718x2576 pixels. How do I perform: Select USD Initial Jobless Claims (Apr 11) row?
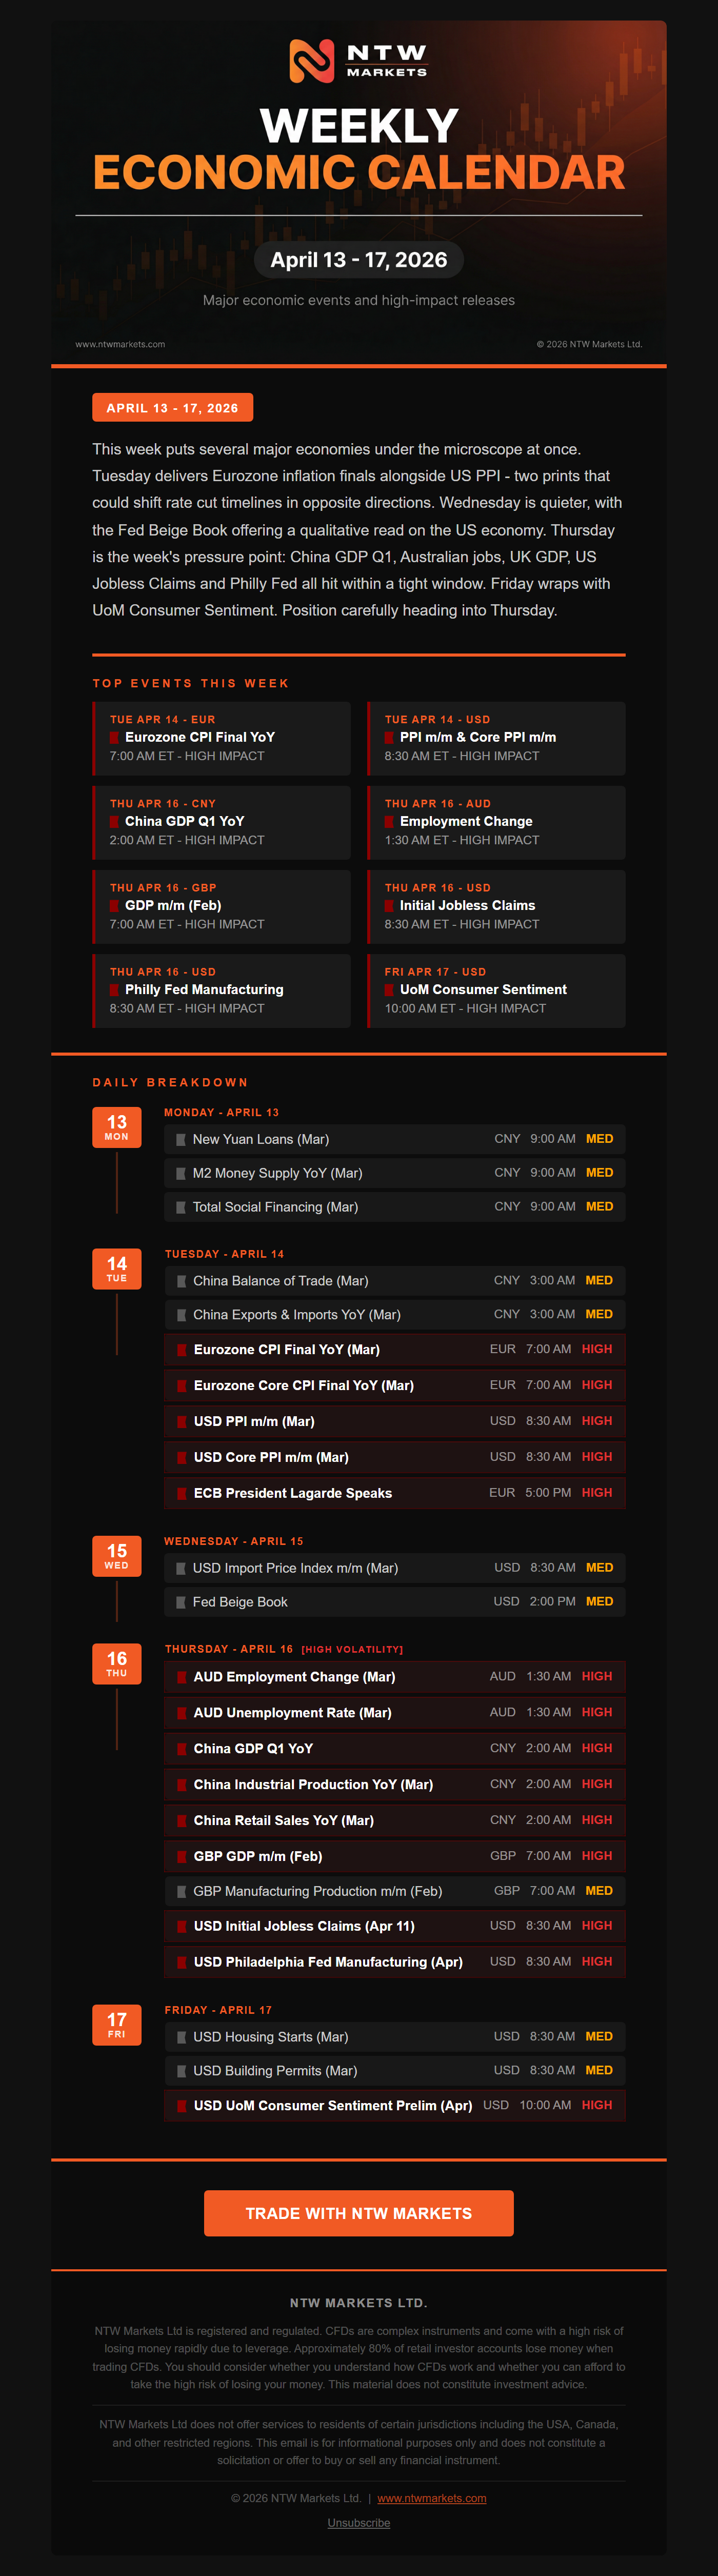[395, 1926]
